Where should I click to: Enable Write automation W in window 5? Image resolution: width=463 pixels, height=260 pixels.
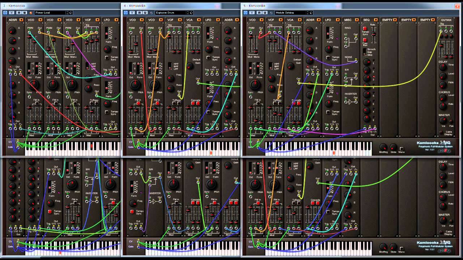coord(264,13)
